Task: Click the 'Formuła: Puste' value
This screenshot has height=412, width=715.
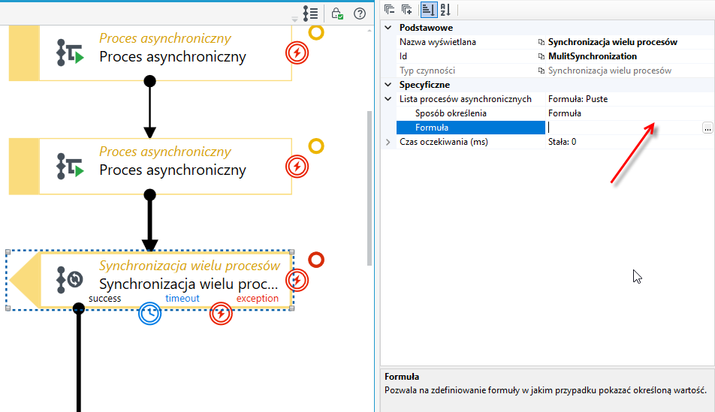Action: (578, 99)
